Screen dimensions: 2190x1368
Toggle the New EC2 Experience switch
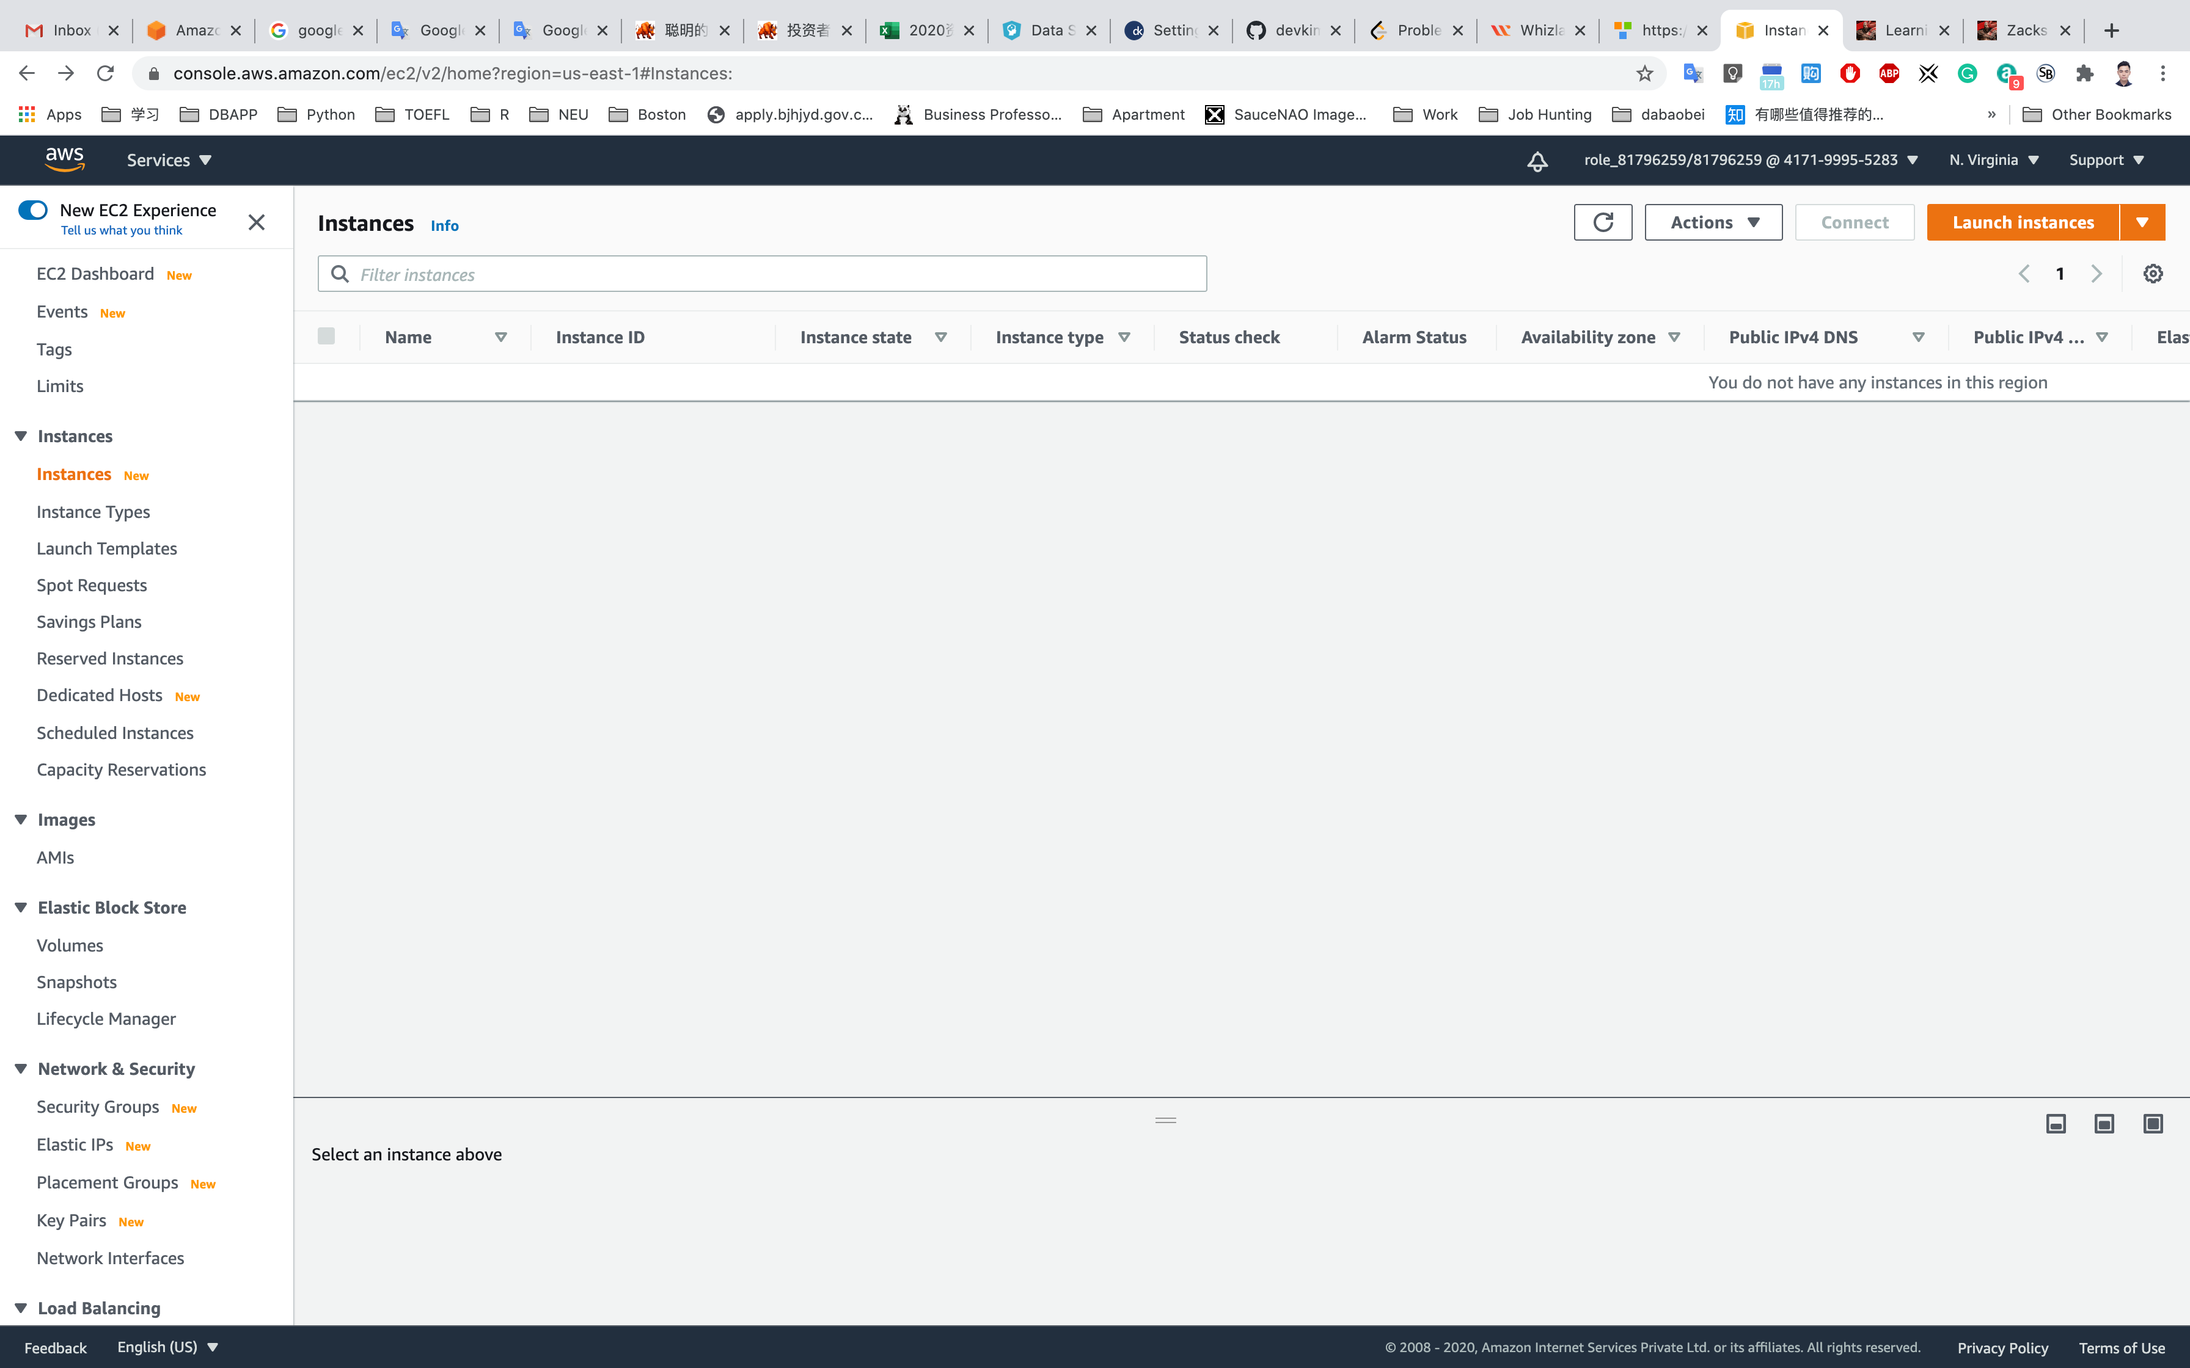[34, 210]
